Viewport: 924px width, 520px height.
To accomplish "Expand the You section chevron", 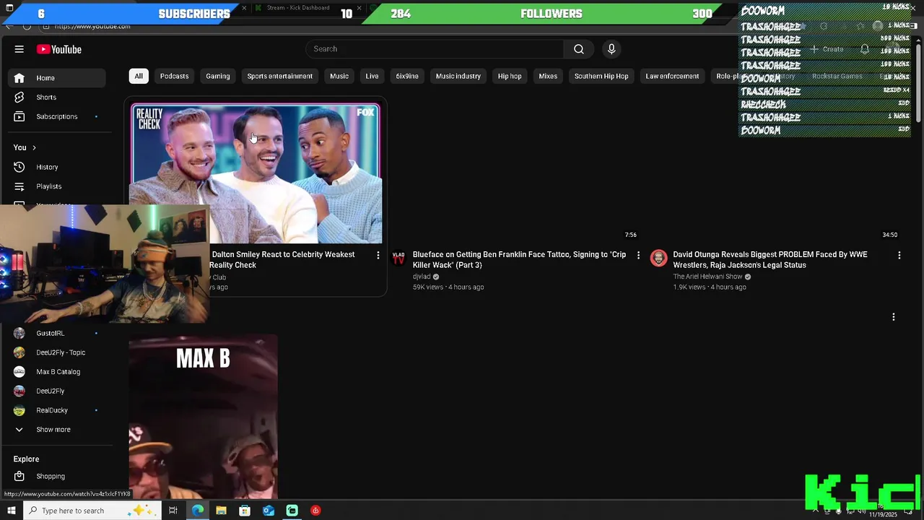I will coord(34,148).
